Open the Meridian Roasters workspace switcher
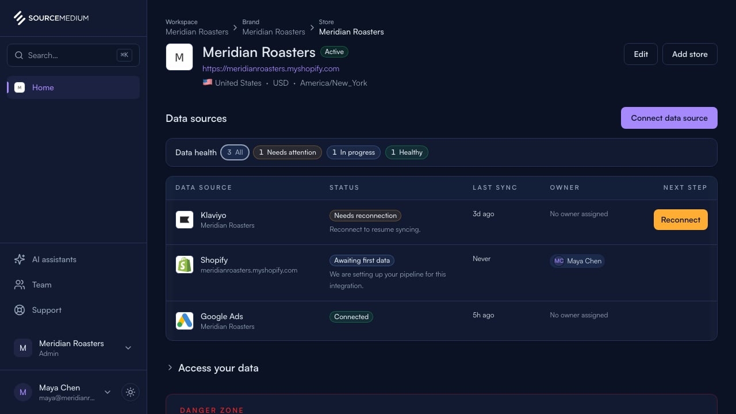736x414 pixels. (73, 348)
